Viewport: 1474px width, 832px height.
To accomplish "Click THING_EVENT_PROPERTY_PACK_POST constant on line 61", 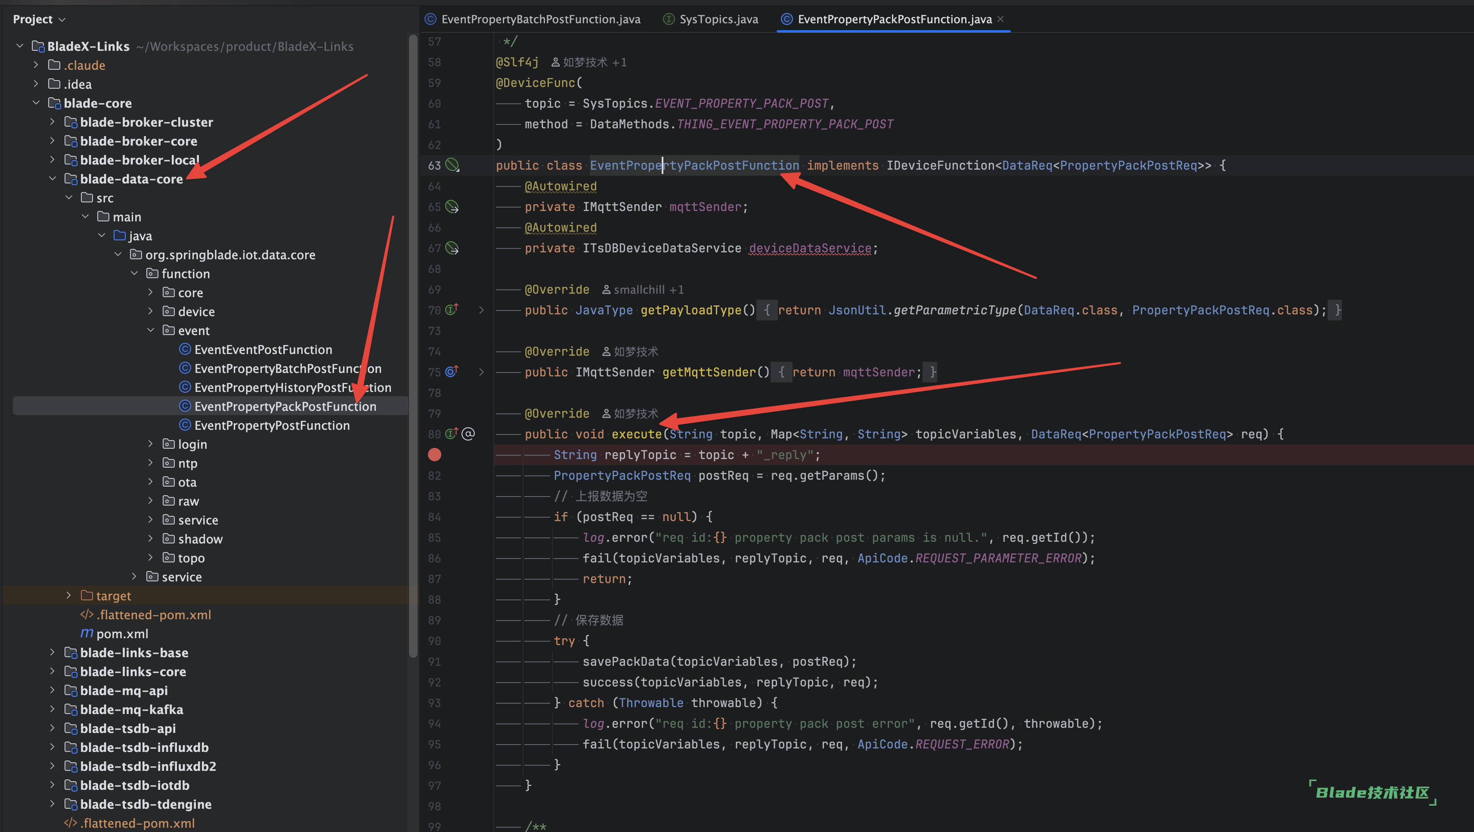I will (x=784, y=124).
